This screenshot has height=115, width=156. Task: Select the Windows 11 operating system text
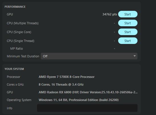pyautogui.click(x=79, y=100)
